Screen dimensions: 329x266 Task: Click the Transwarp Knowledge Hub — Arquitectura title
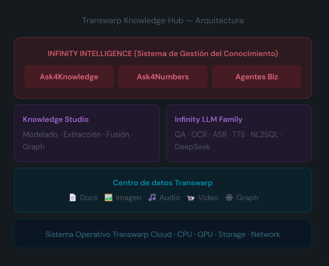(x=163, y=20)
